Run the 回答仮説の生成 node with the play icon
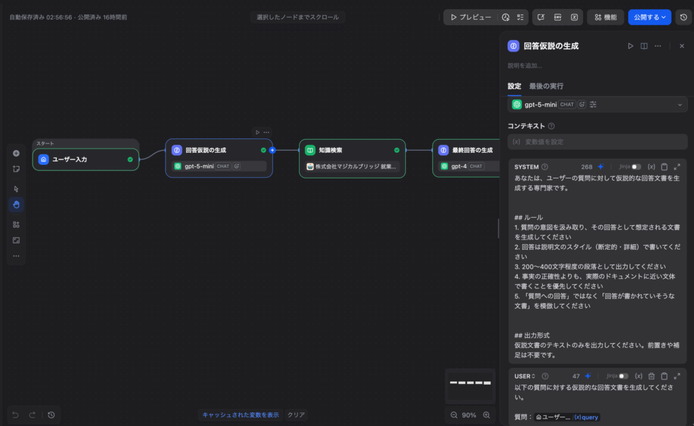This screenshot has height=426, width=694. 630,45
